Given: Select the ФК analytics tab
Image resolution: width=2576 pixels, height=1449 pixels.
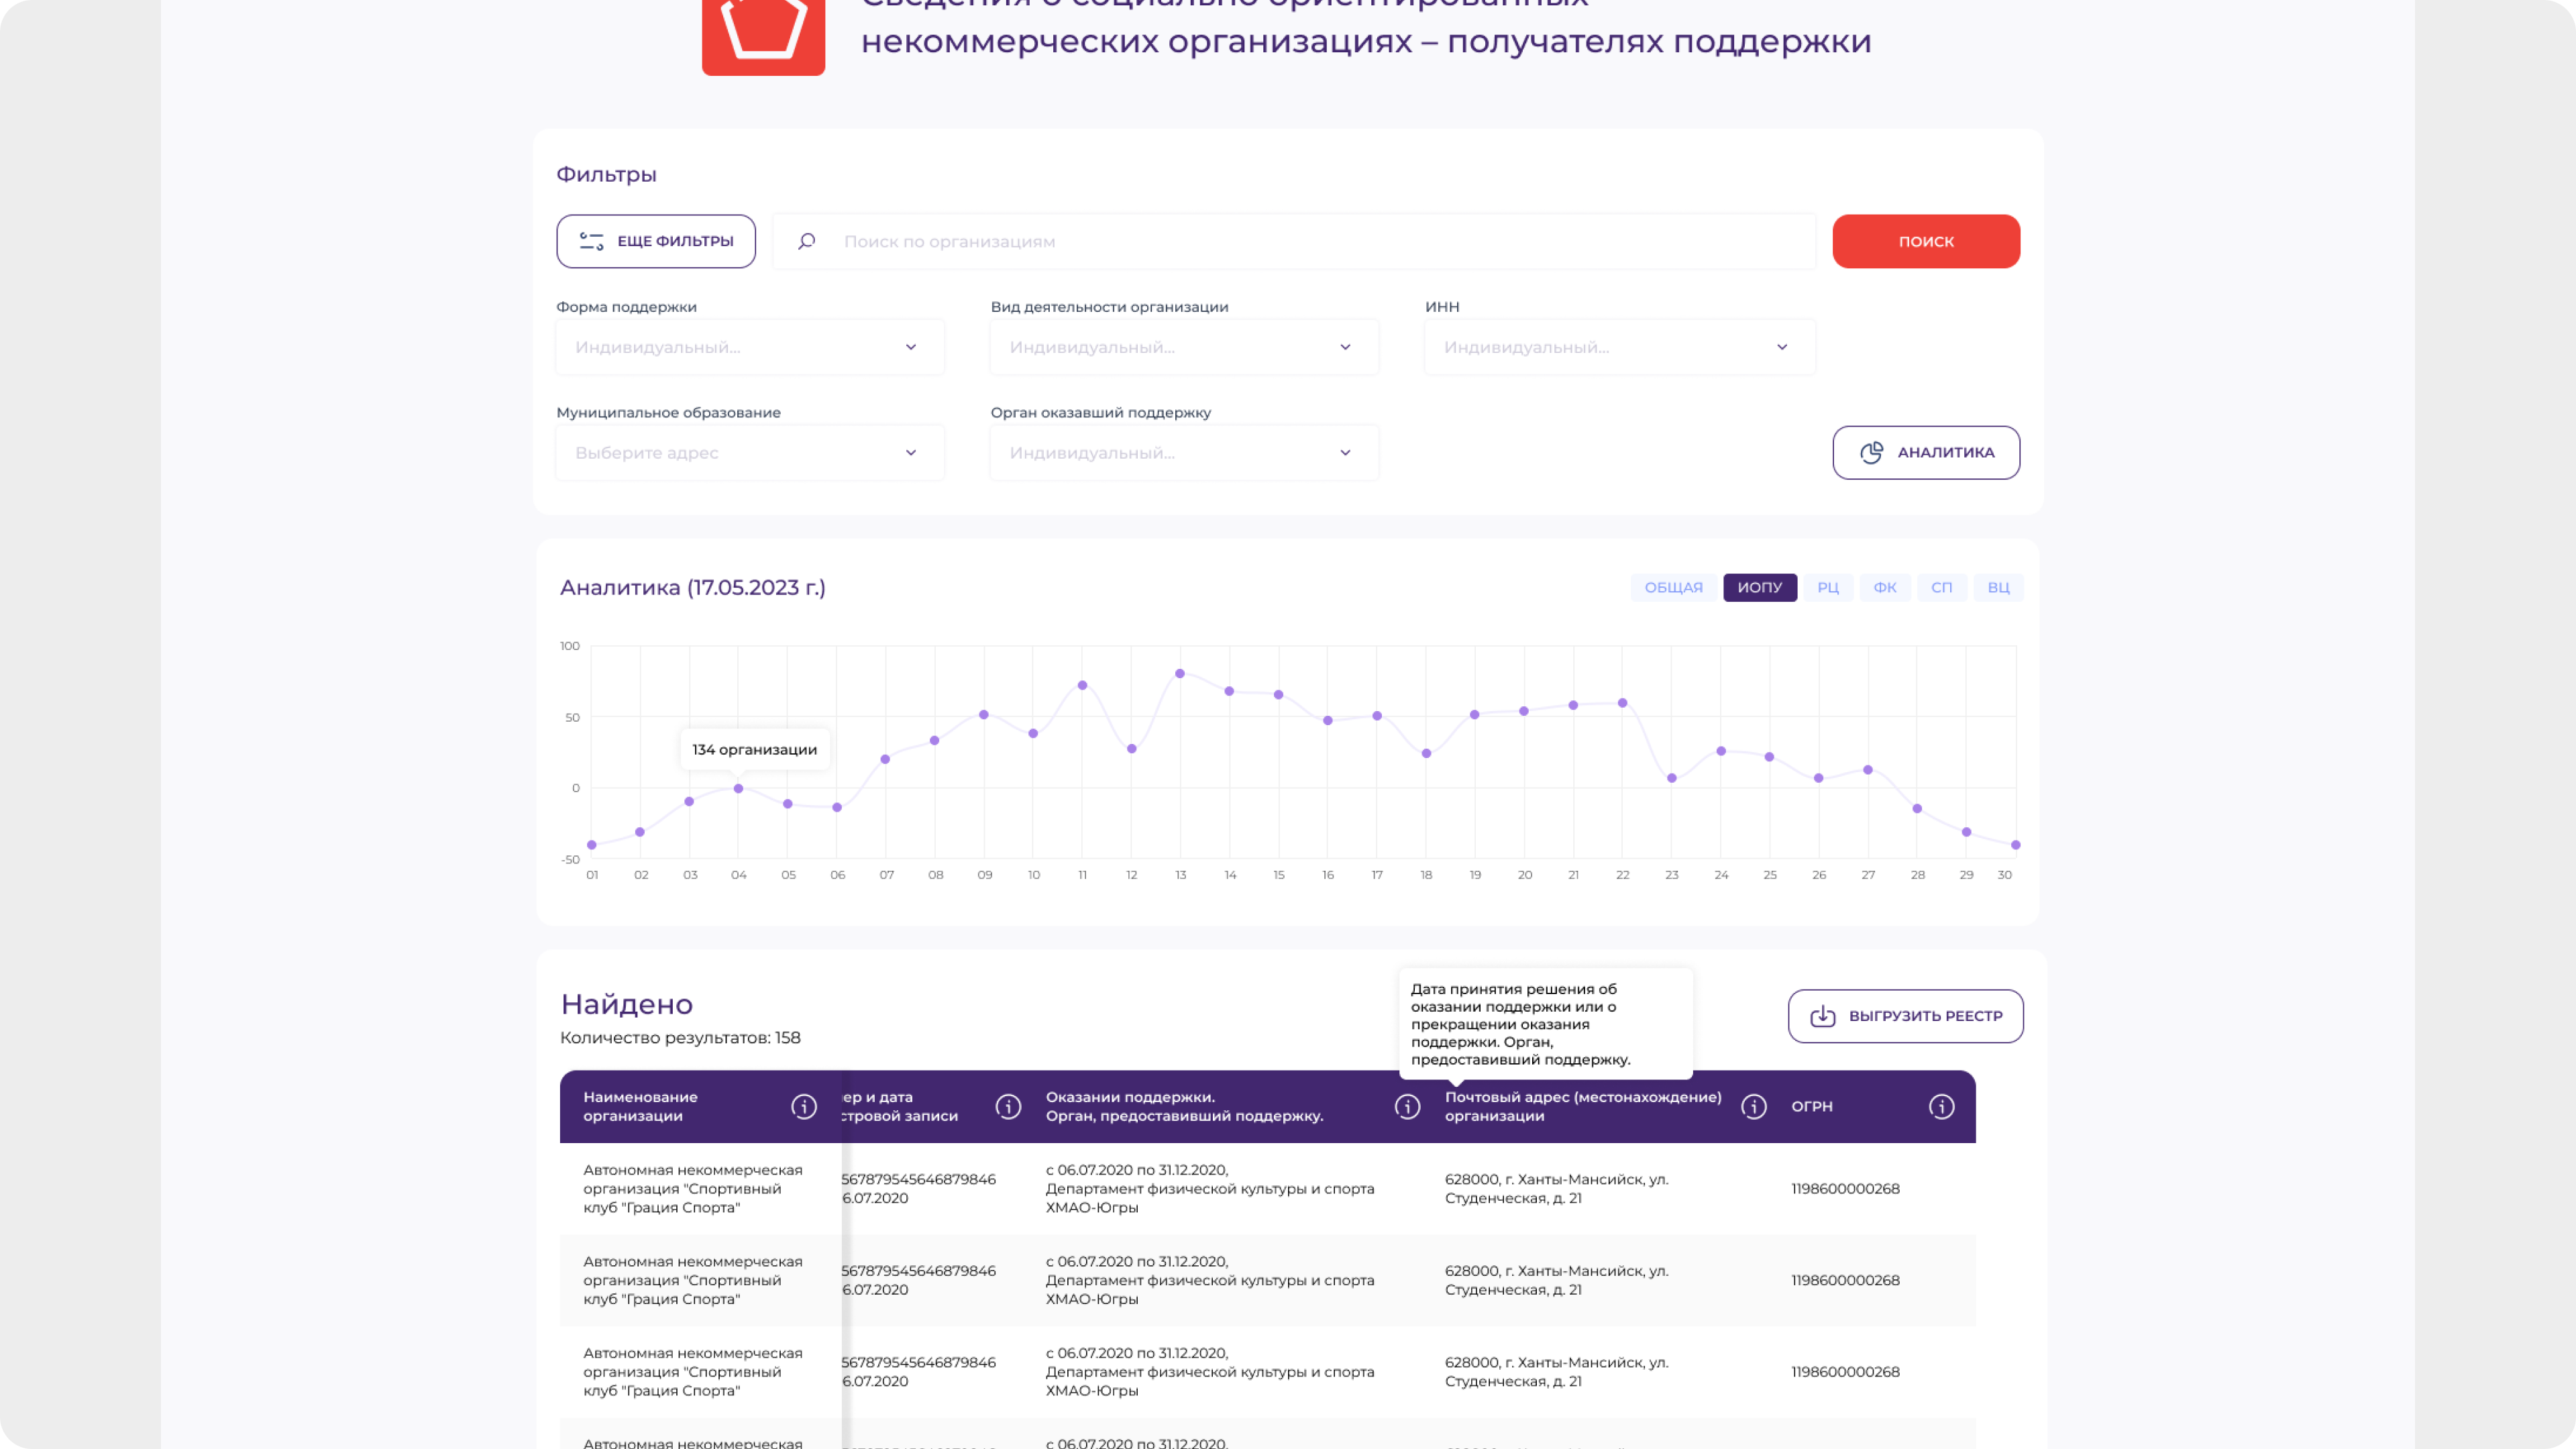Looking at the screenshot, I should coord(1885,587).
